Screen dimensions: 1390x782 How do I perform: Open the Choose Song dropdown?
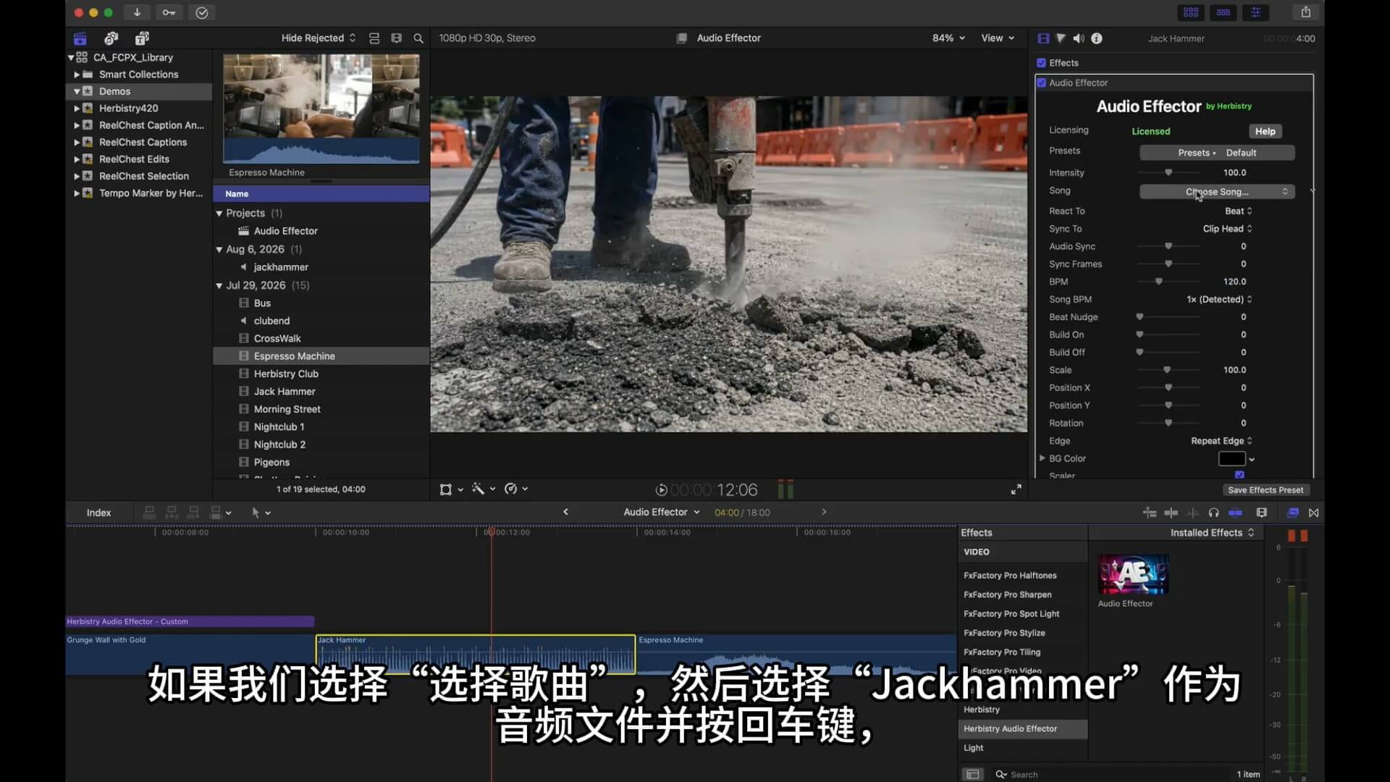tap(1217, 192)
